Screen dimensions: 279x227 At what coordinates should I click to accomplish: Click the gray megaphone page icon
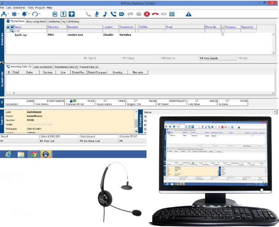(x=130, y=14)
